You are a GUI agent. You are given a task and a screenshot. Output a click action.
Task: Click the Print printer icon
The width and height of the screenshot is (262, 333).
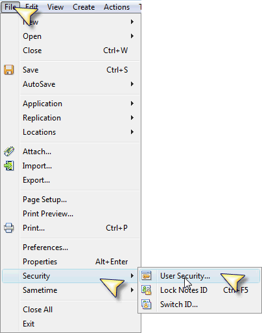tap(9, 228)
